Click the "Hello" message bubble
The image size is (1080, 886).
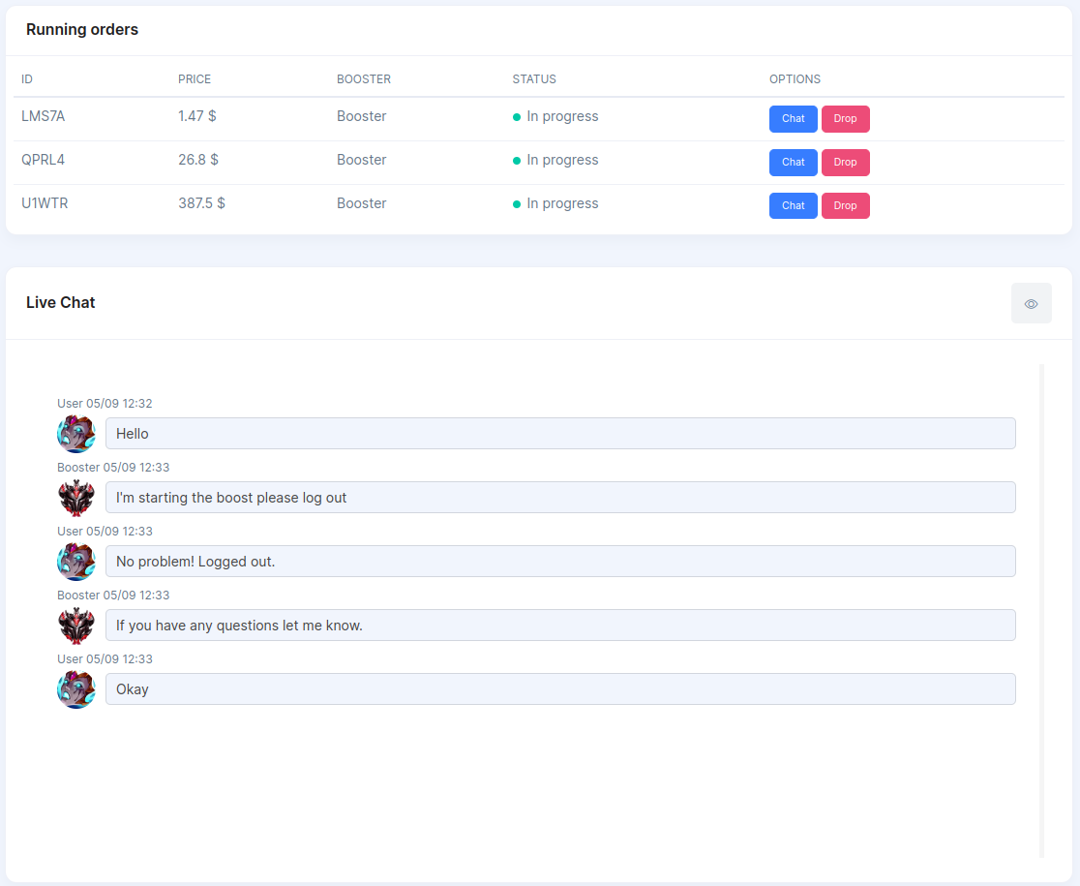point(560,434)
